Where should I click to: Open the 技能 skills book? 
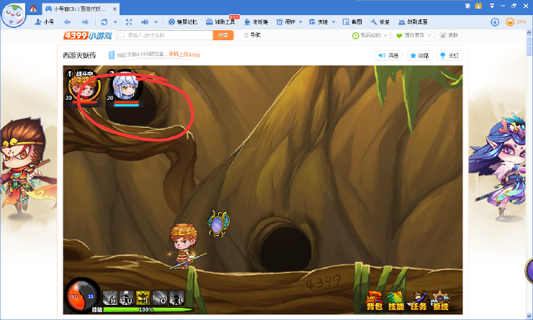396,301
